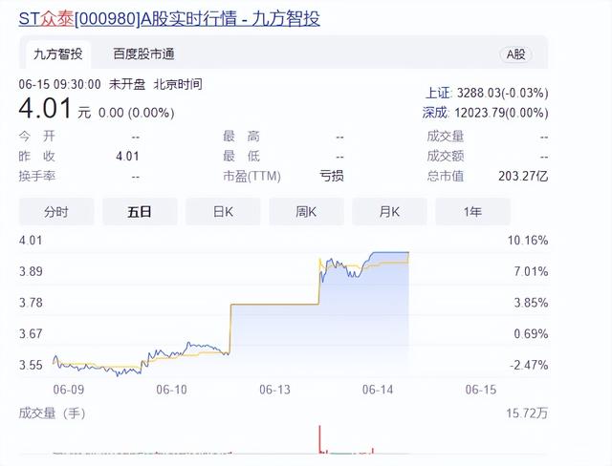Click the 0.00 (0.00%) change value
Screen dimensions: 612x466
[136, 113]
